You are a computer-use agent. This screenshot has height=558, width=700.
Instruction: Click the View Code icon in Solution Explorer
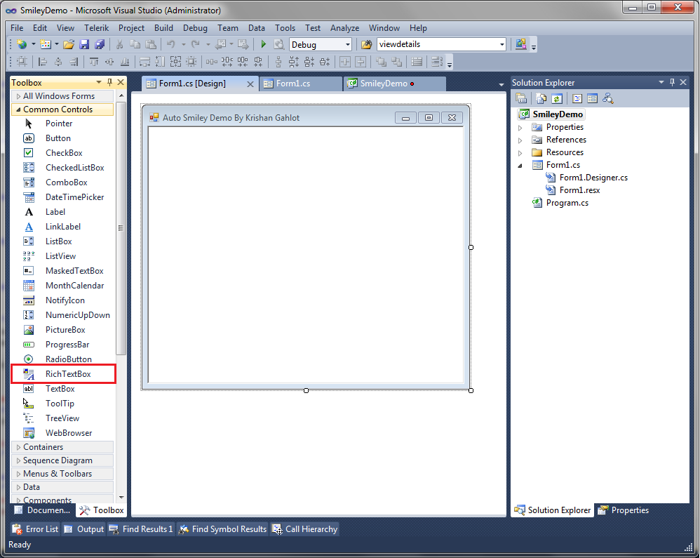click(x=577, y=98)
